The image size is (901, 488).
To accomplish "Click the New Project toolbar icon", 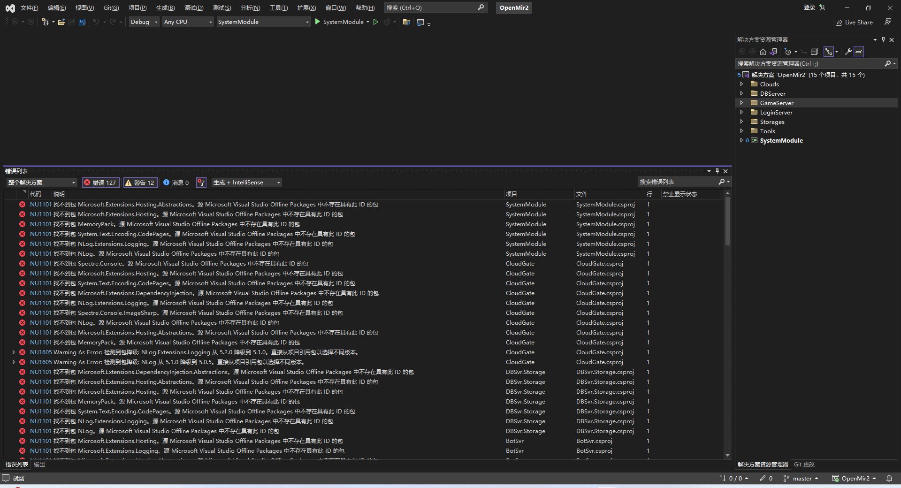I will click(46, 22).
